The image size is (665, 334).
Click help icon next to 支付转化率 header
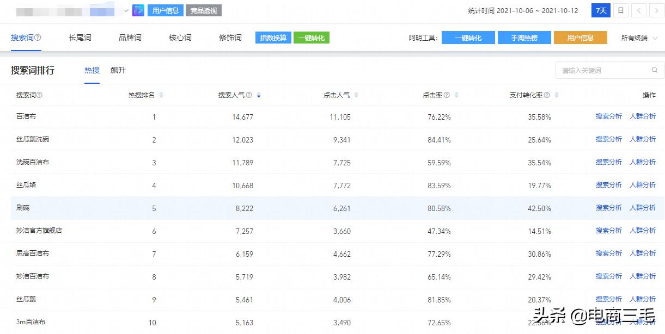click(x=547, y=95)
